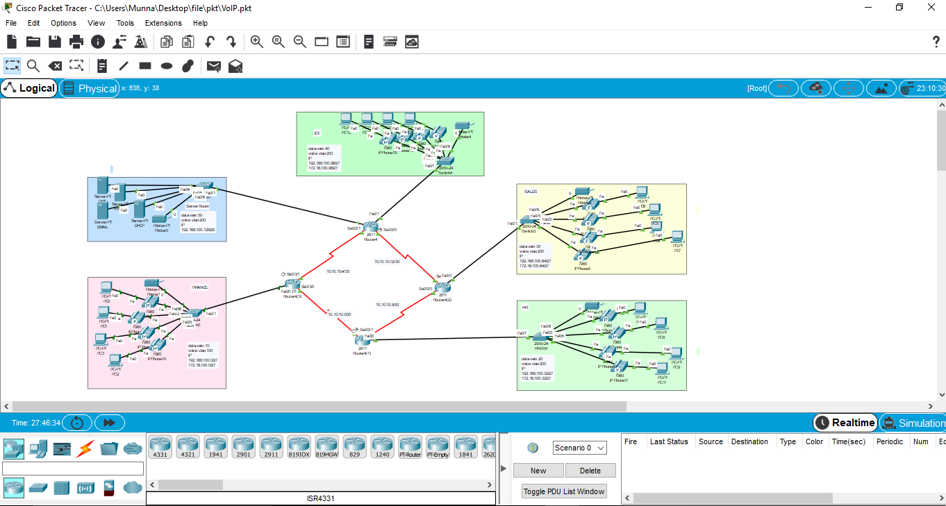Select freeform shape tool
Viewport: 946px width, 506px height.
[x=188, y=66]
